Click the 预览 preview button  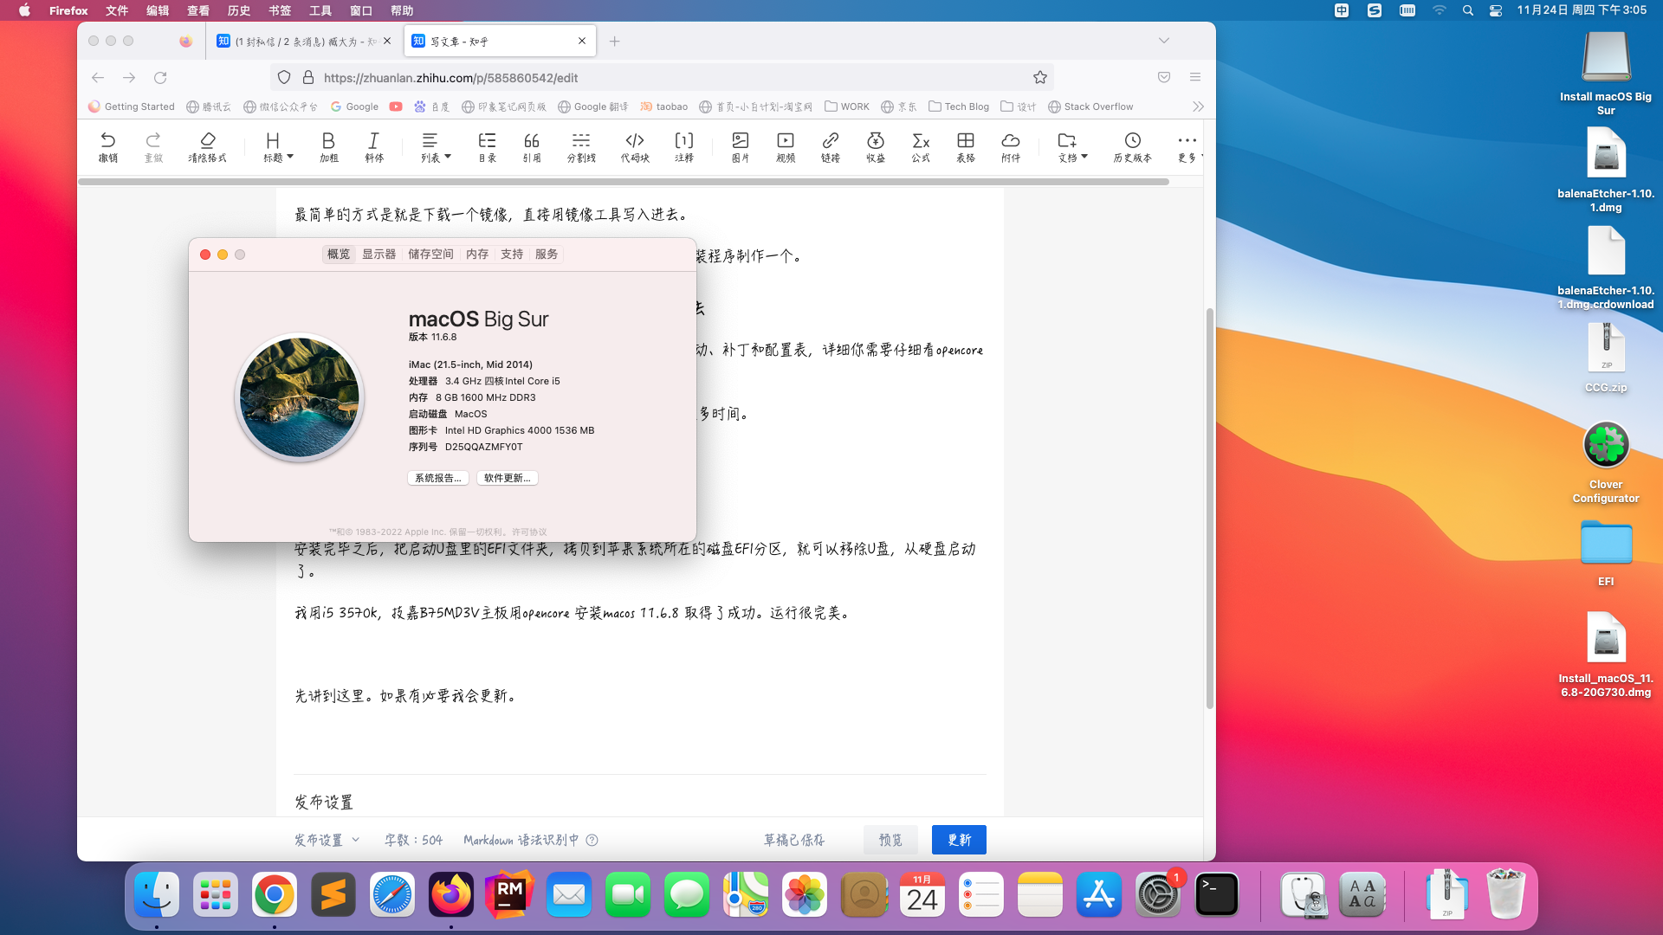[890, 840]
